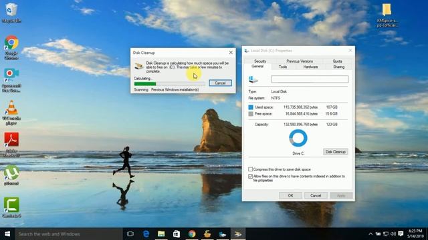Switch to the Quota tab

337,61
